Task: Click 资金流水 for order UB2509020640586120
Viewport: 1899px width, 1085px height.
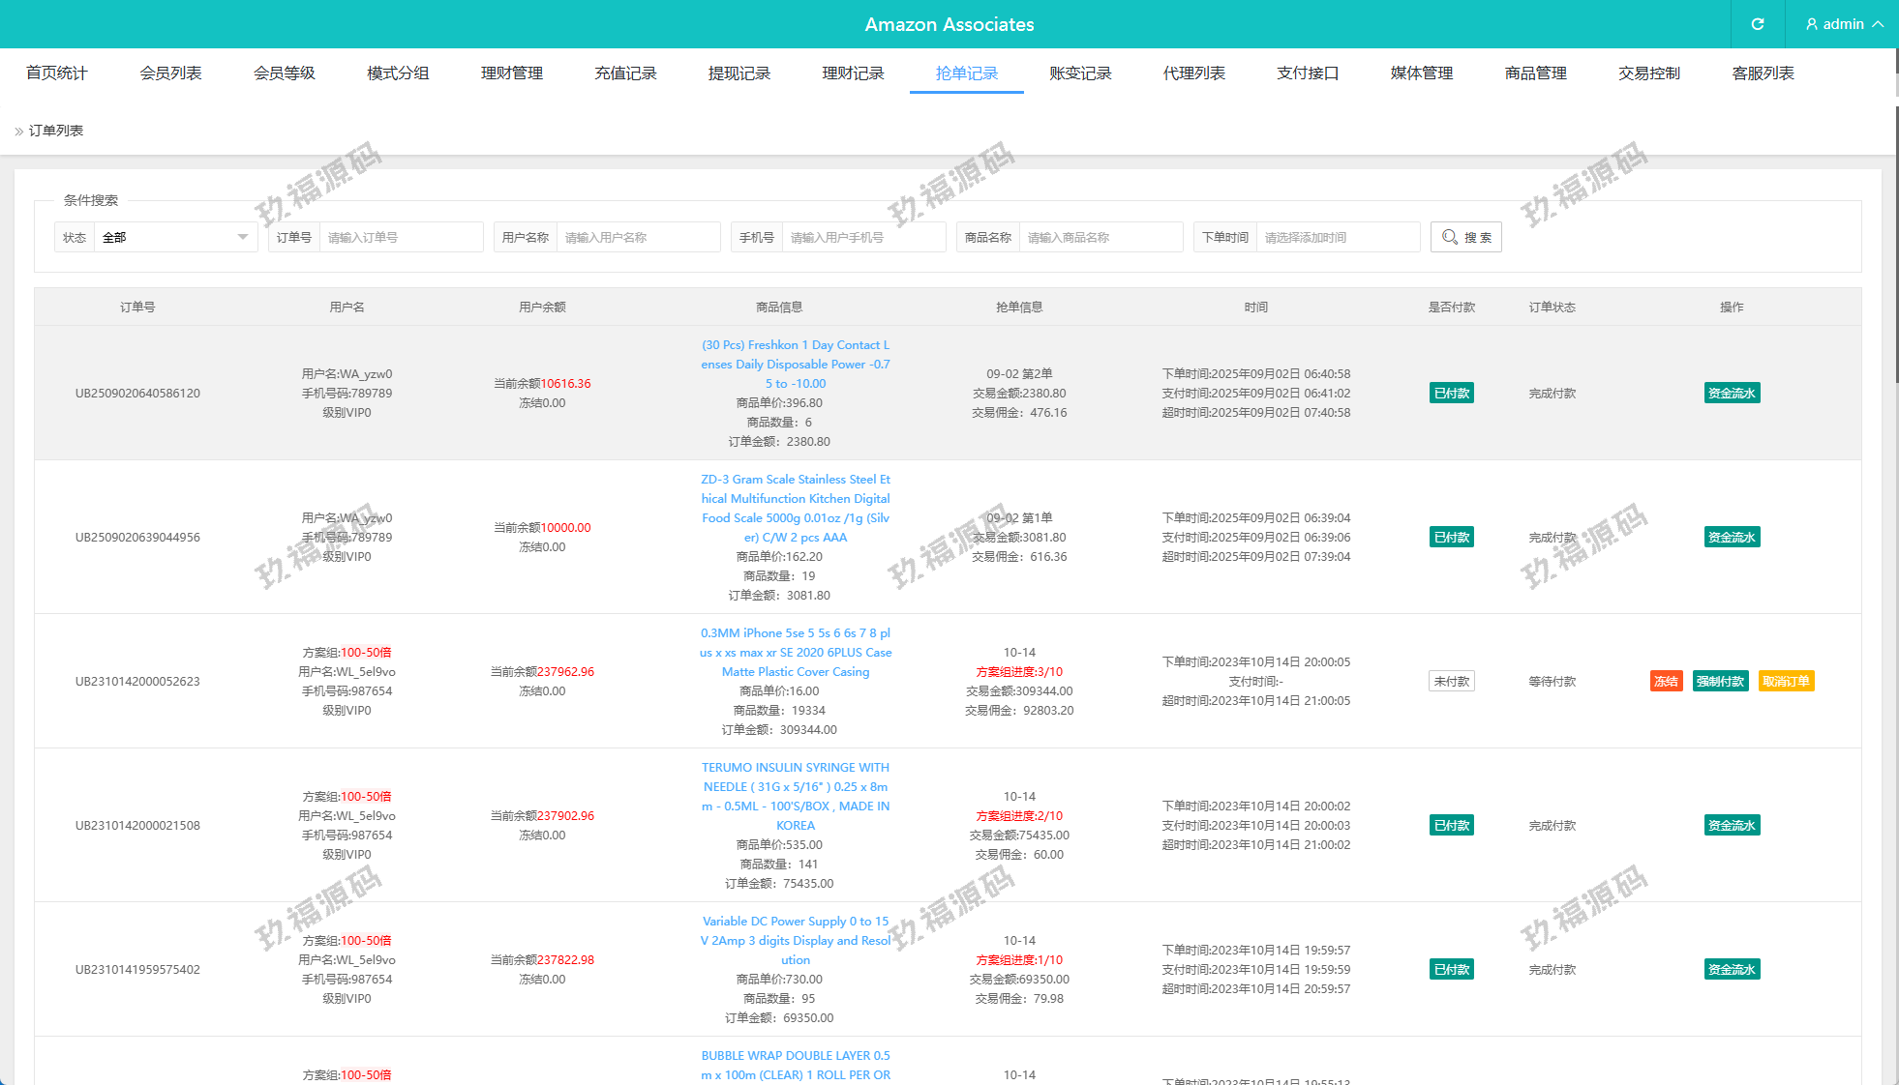Action: [1731, 394]
